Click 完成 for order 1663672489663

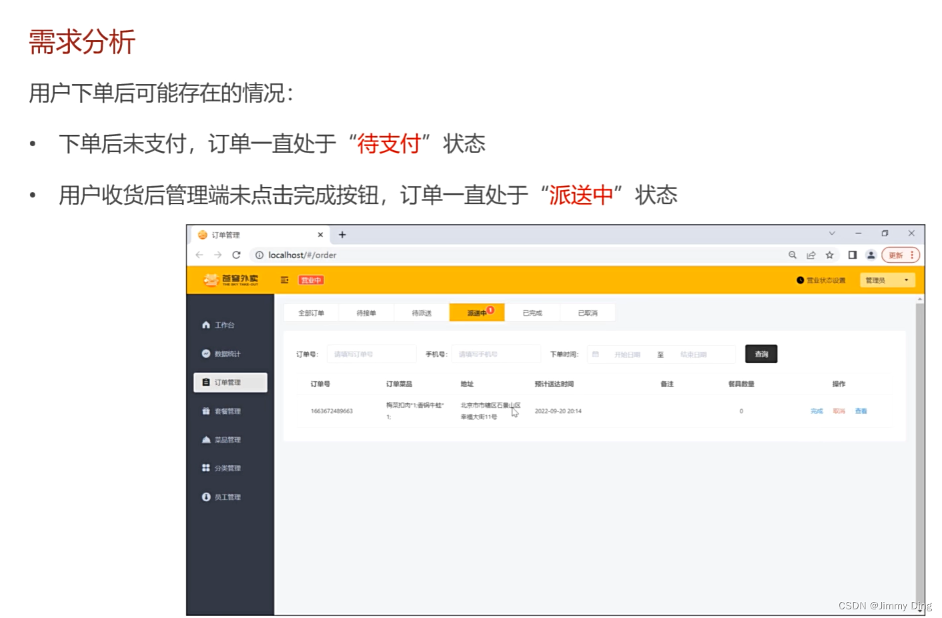[x=817, y=411]
